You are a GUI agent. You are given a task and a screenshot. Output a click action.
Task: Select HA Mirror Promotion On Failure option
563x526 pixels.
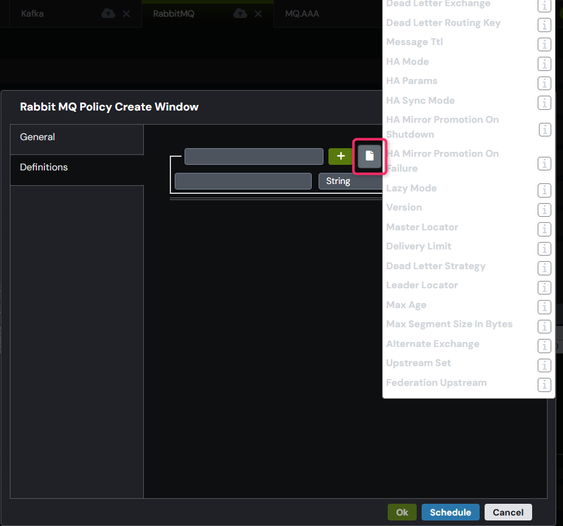(x=443, y=161)
